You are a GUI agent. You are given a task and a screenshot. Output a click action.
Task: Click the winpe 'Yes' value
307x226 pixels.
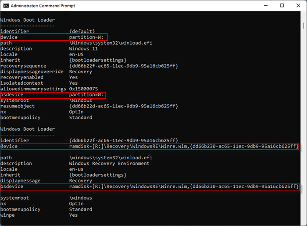point(73,215)
